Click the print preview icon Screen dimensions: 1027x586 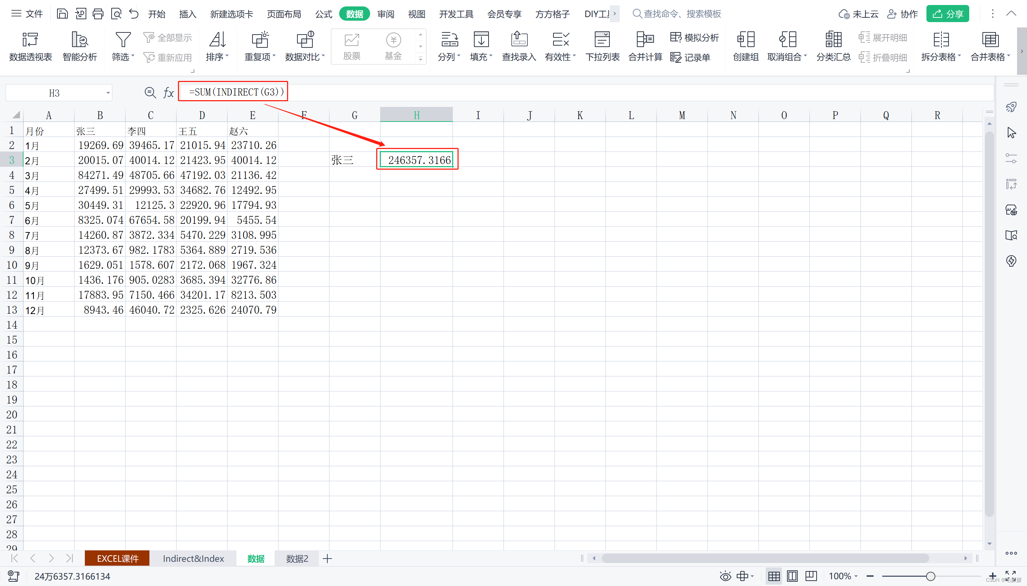(x=116, y=14)
